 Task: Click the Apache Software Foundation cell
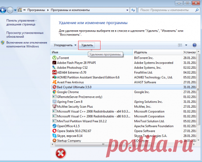point(154,126)
